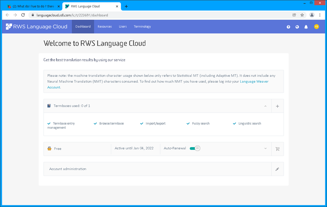Click 'Termbase entry management' feature
The height and width of the screenshot is (207, 327).
pyautogui.click(x=61, y=125)
